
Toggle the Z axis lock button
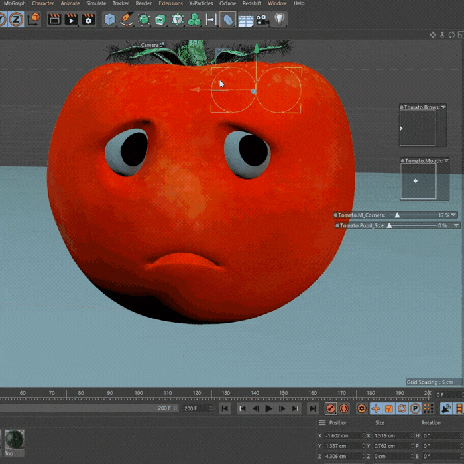[16, 19]
